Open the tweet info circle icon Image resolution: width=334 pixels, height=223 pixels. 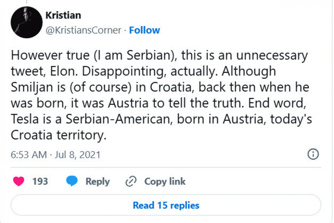(x=313, y=154)
